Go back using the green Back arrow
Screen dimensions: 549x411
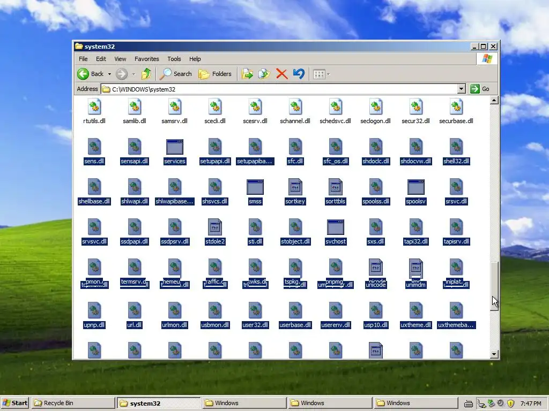click(x=83, y=74)
